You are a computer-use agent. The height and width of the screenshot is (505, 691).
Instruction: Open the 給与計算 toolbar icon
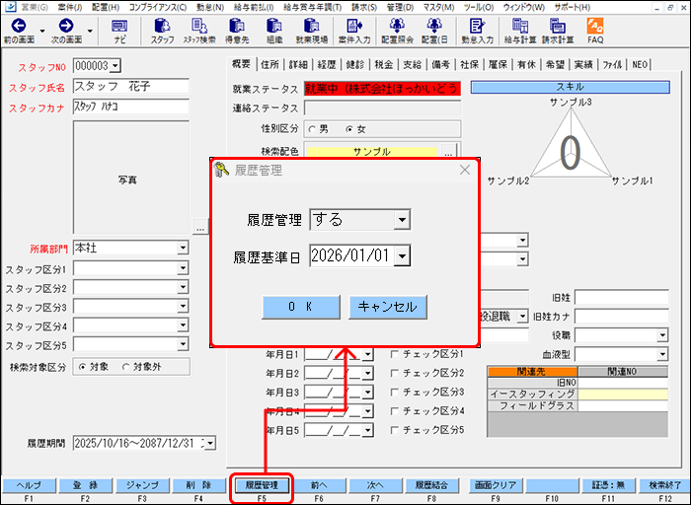point(520,31)
